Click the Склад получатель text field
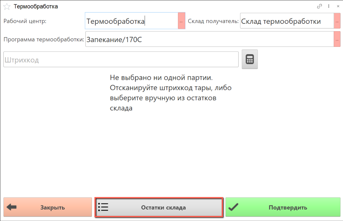The width and height of the screenshot is (343, 221). click(286, 21)
